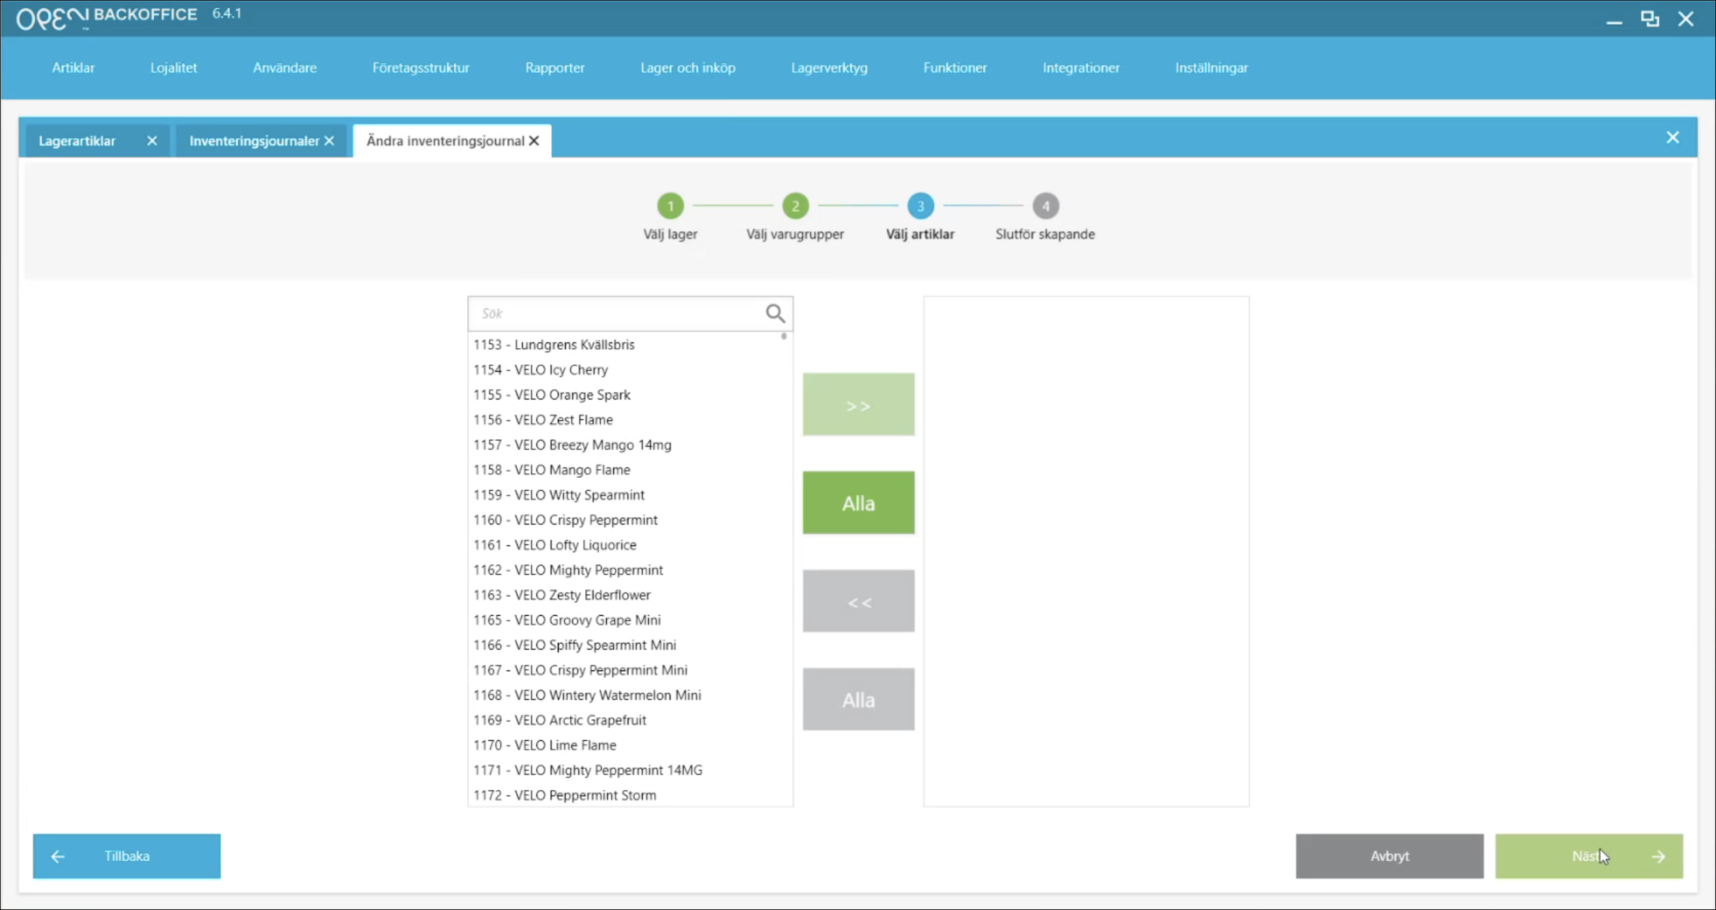Image resolution: width=1716 pixels, height=910 pixels.
Task: Open the Företagsstruktur menu
Action: pos(421,67)
